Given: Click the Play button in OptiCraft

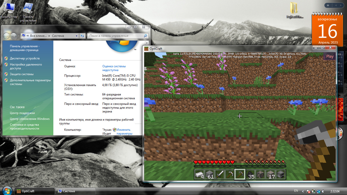Looking at the screenshot, I should click(330, 56).
